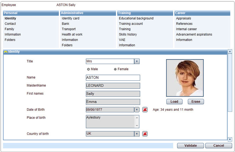Open Appraisals under Career

pyautogui.click(x=184, y=18)
